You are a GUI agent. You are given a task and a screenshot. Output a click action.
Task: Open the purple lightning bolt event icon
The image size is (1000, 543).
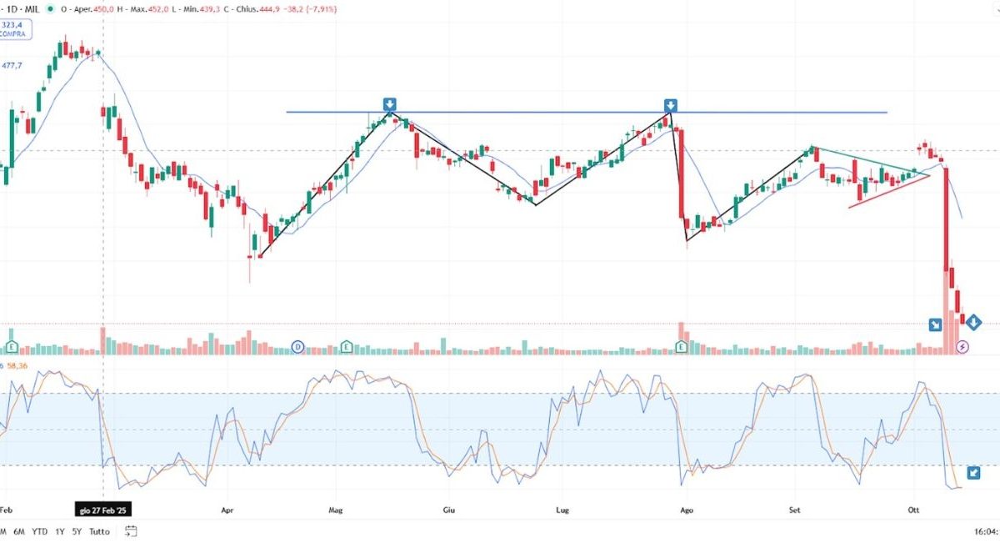pos(964,346)
